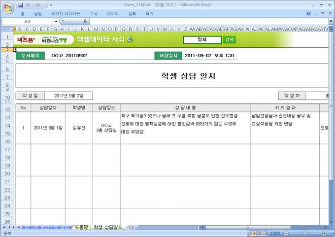Select column W header

tap(165, 29)
